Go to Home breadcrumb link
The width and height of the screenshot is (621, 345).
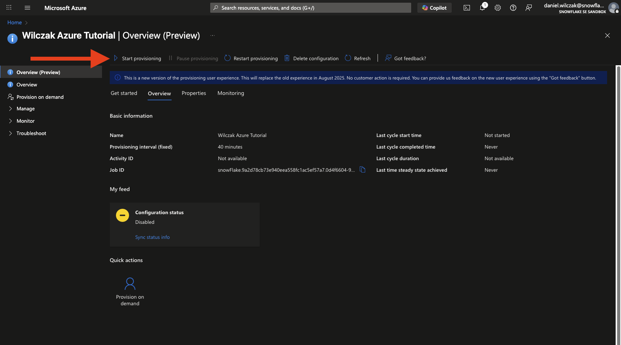(14, 23)
